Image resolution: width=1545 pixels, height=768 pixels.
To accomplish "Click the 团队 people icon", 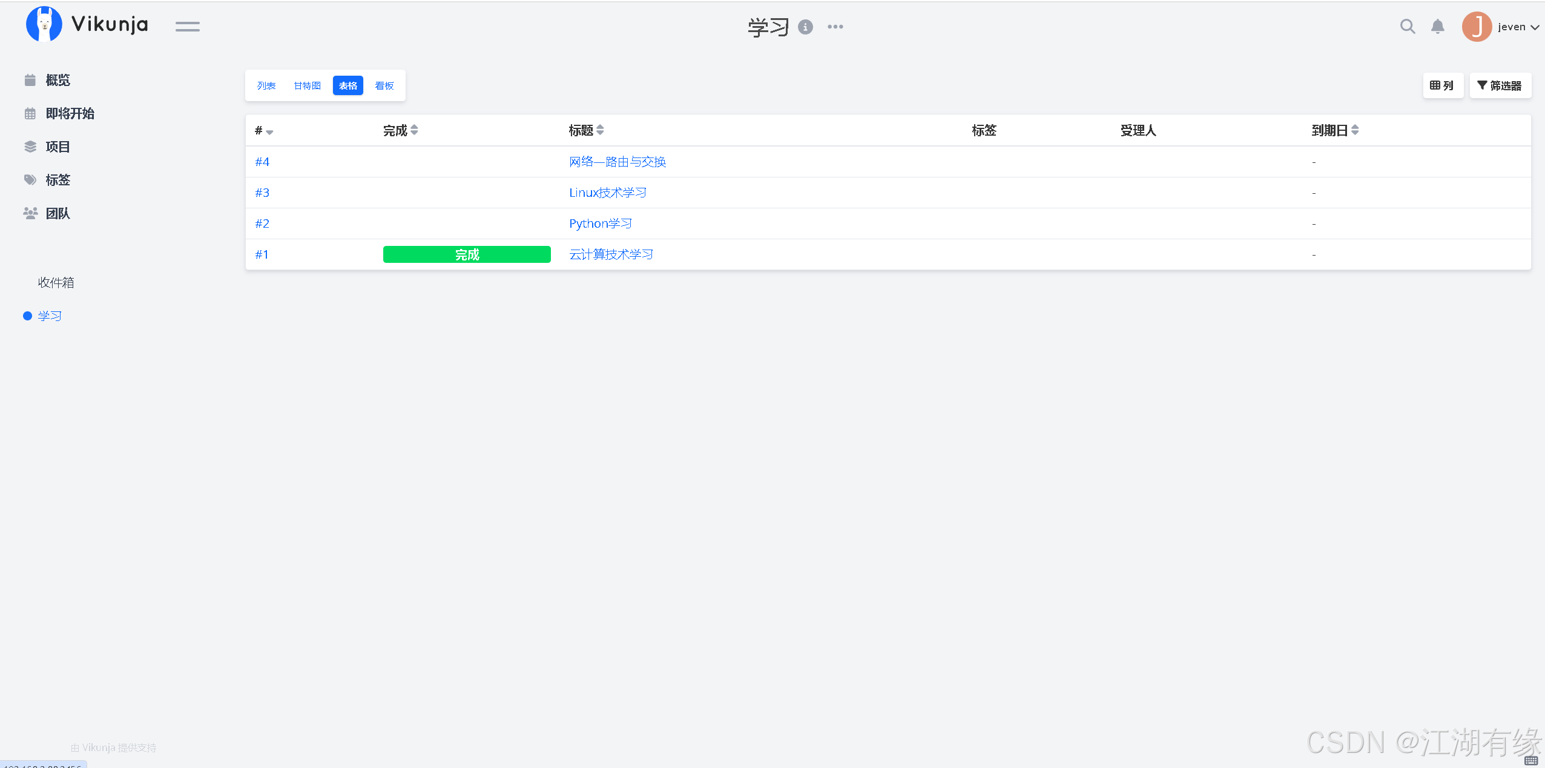I will pos(30,213).
